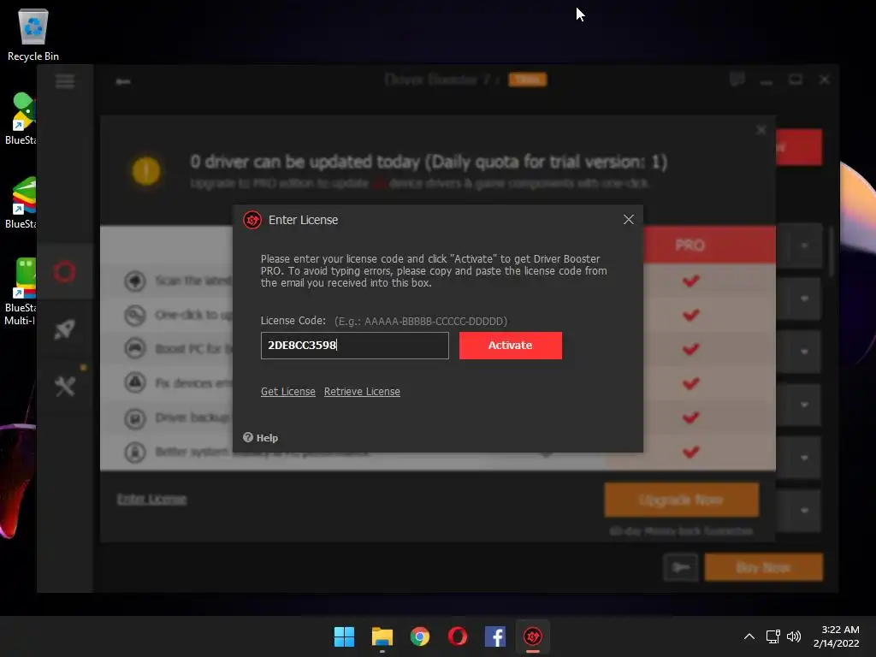The height and width of the screenshot is (657, 876).
Task: Click the orange Buy Now button
Action: coord(763,568)
